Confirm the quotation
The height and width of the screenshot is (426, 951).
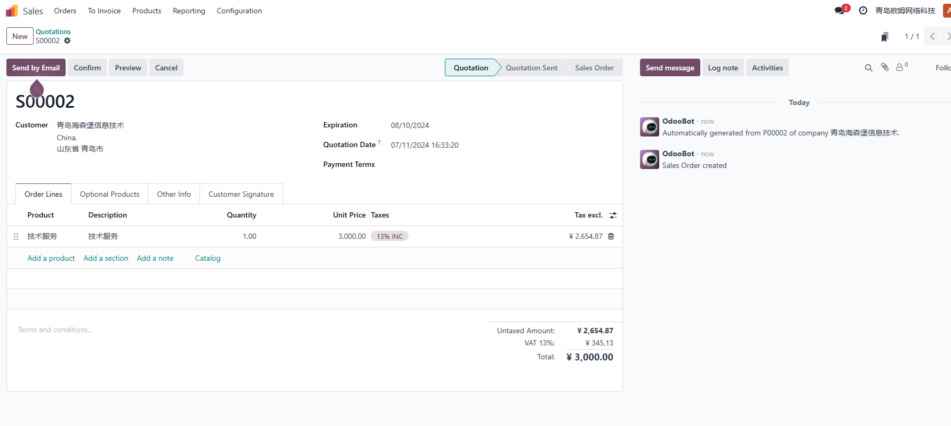coord(87,68)
